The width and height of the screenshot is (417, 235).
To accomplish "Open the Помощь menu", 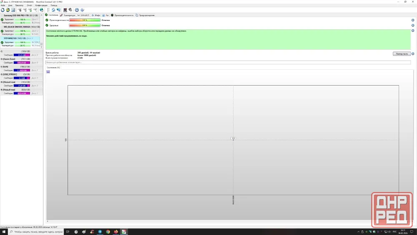I will [54, 5].
